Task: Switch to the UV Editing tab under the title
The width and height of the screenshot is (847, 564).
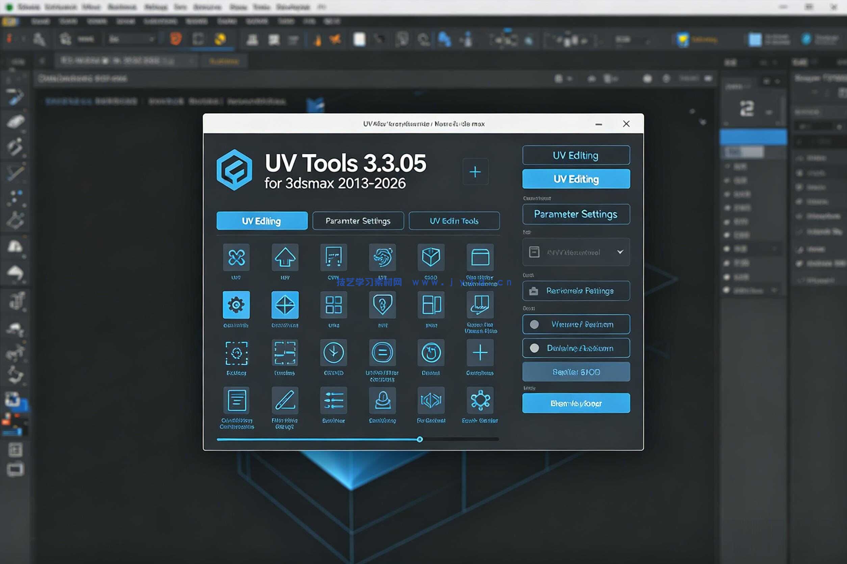Action: click(262, 221)
